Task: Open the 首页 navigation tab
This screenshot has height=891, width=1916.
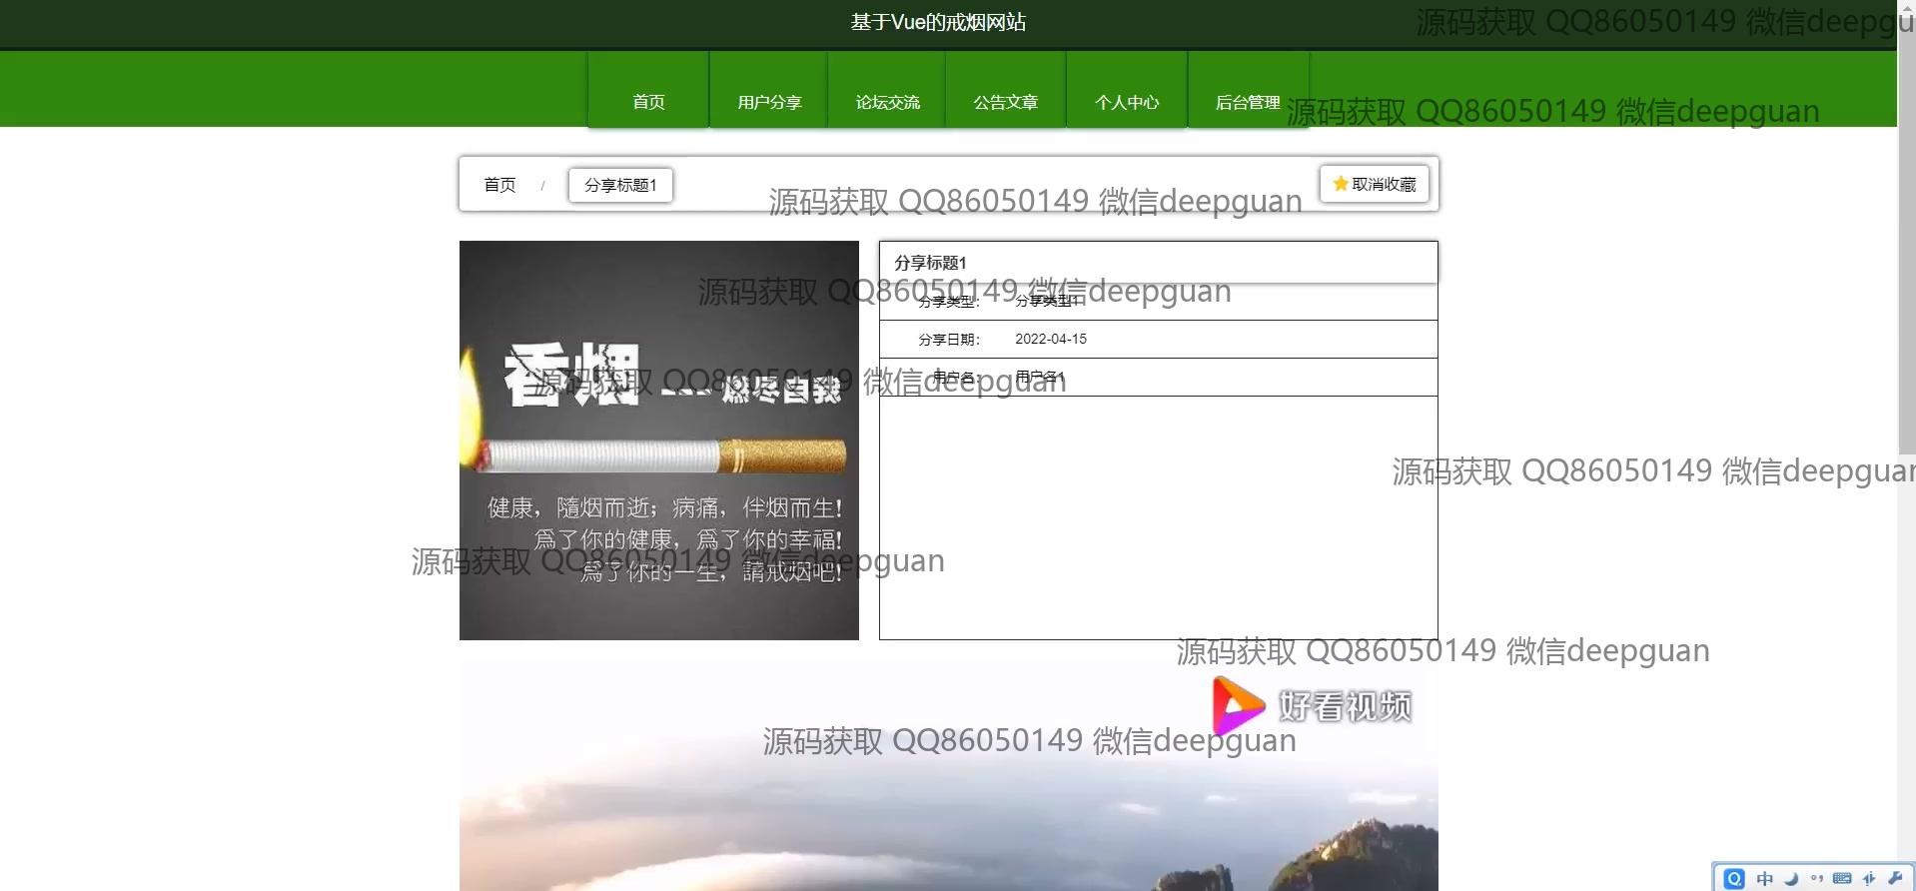Action: click(648, 102)
